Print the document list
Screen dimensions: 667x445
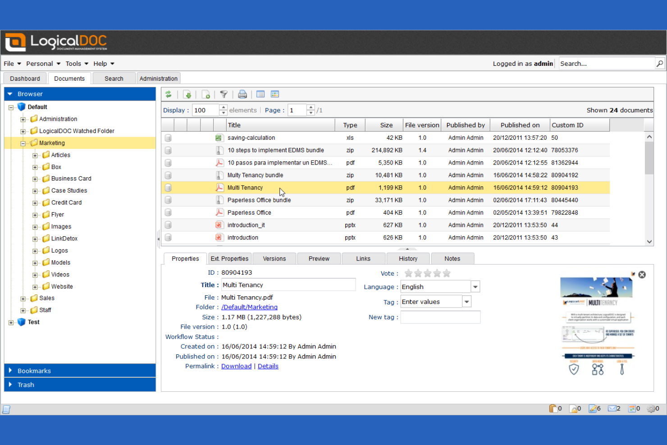click(x=242, y=94)
